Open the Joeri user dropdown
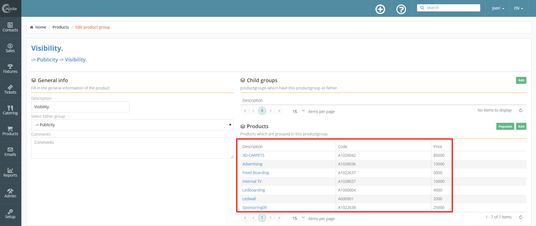 point(498,8)
